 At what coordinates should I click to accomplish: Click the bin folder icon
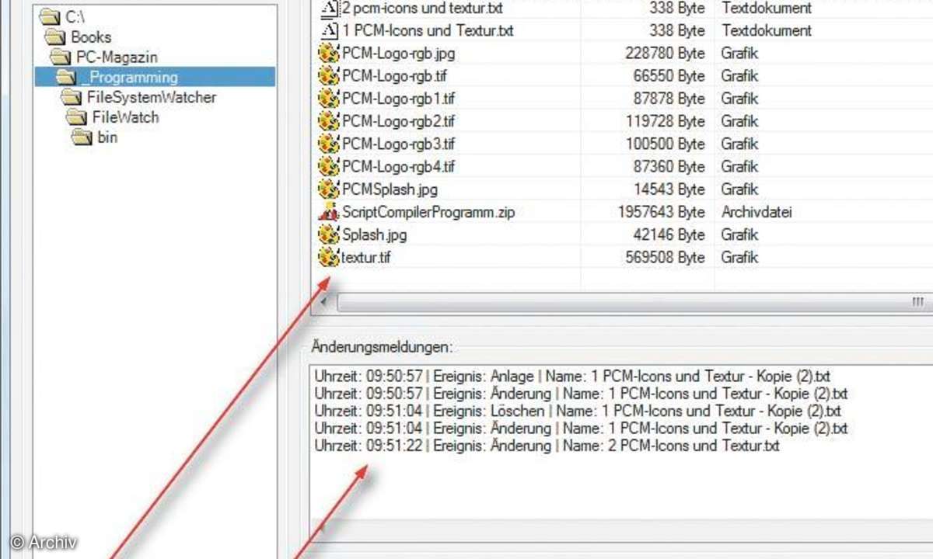pyautogui.click(x=81, y=137)
